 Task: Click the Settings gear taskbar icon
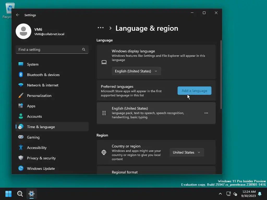coord(32,194)
